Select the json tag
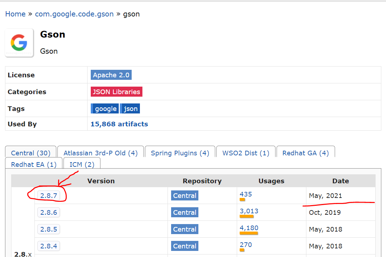This screenshot has height=257, width=386. point(130,108)
